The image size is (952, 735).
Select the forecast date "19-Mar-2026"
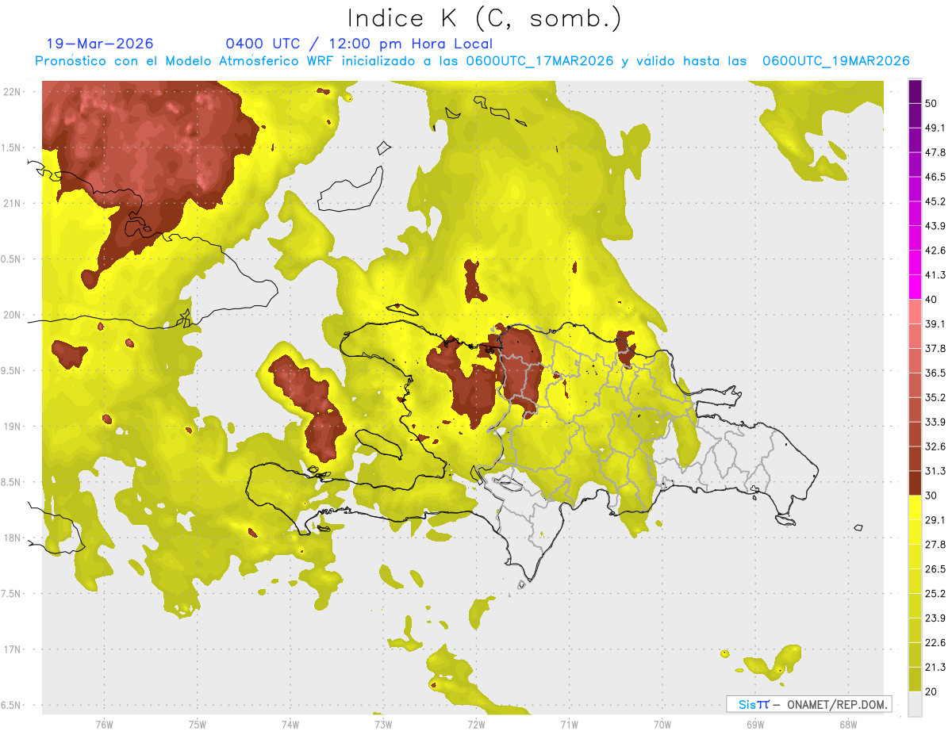coord(100,44)
